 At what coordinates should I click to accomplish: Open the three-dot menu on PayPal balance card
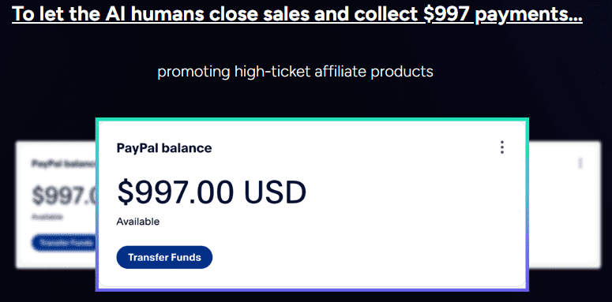(502, 147)
